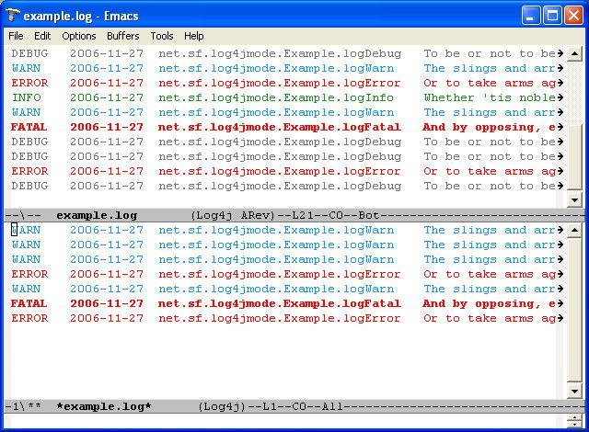Click upper pane scrollbar up arrow
Viewport: 589px width, 432px height.
[574, 53]
